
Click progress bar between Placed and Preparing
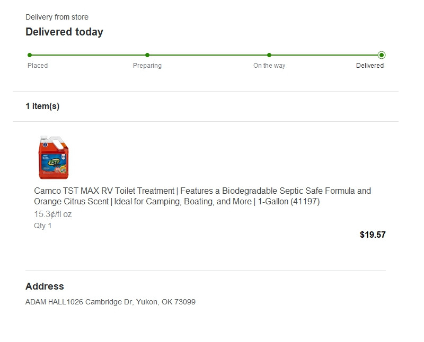[x=89, y=55]
